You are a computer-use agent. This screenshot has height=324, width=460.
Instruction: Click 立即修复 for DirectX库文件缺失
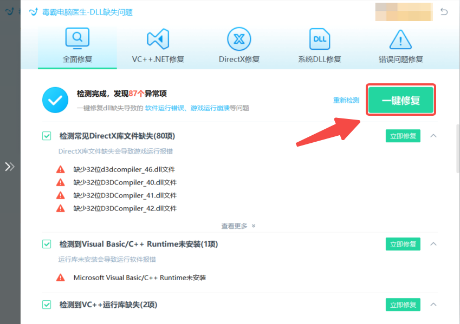click(403, 136)
